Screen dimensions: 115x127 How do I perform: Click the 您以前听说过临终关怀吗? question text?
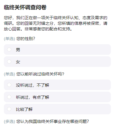[x=40, y=74]
